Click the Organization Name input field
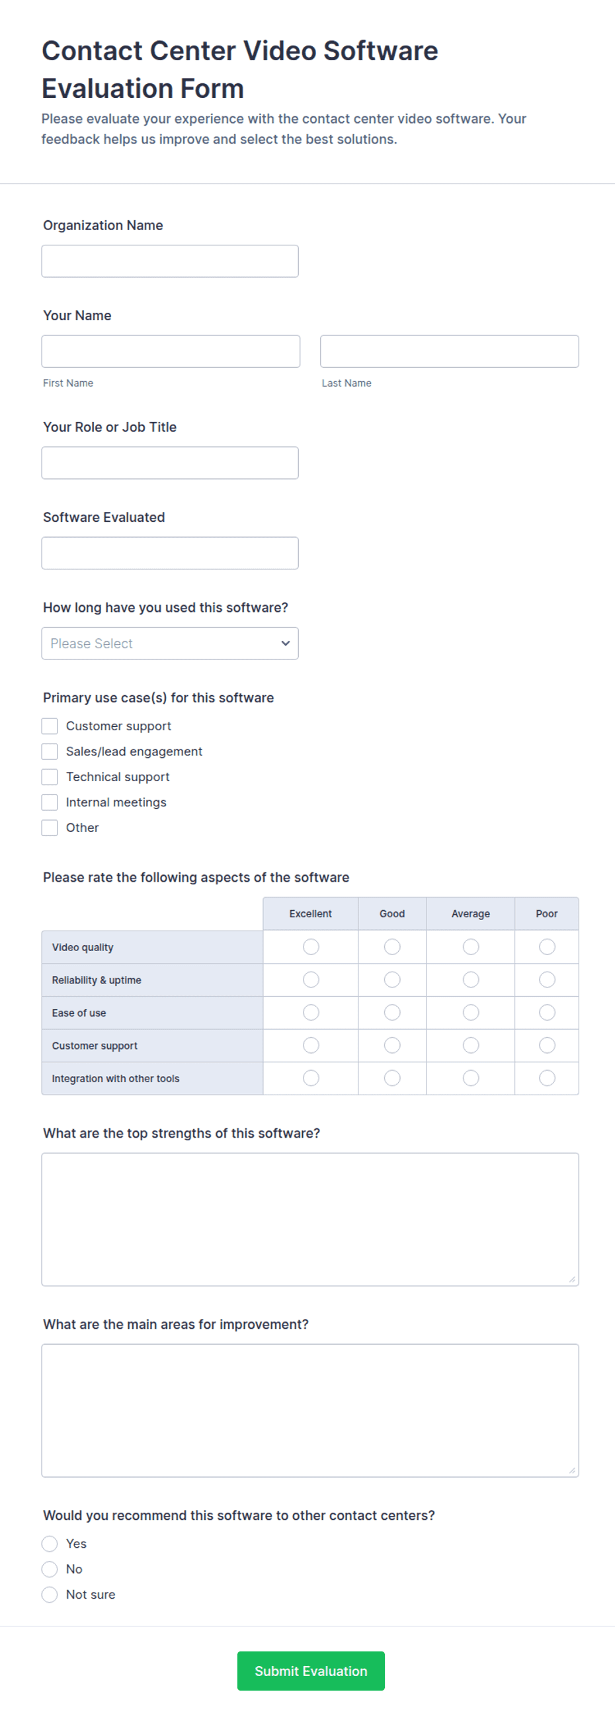Image resolution: width=615 pixels, height=1723 pixels. pyautogui.click(x=170, y=261)
